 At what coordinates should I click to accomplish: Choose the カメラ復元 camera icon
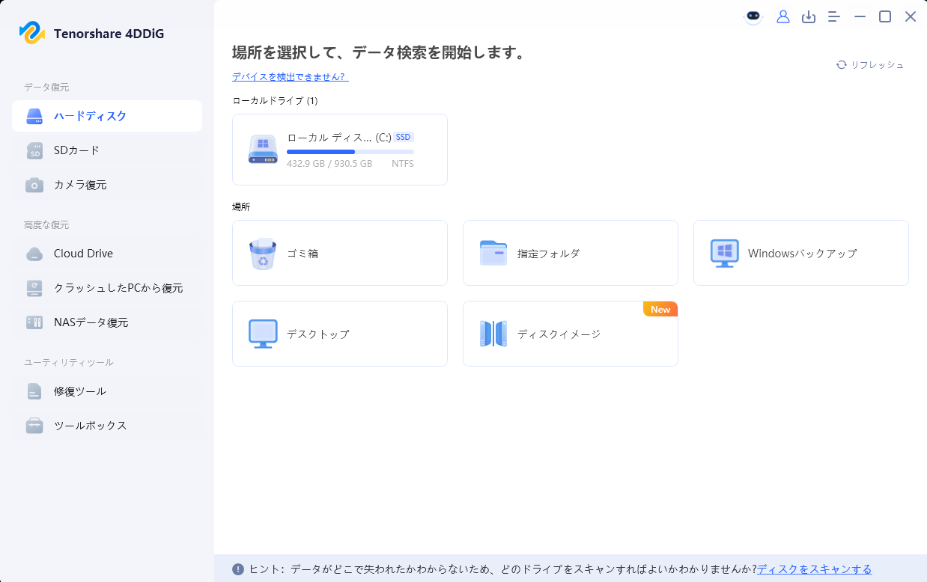tap(34, 185)
